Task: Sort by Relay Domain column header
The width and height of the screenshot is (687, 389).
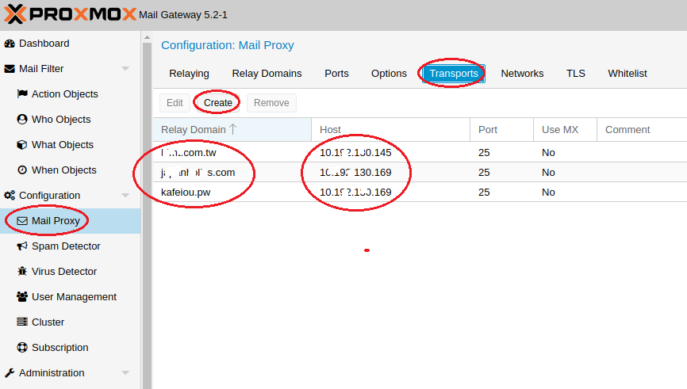Action: (x=232, y=129)
